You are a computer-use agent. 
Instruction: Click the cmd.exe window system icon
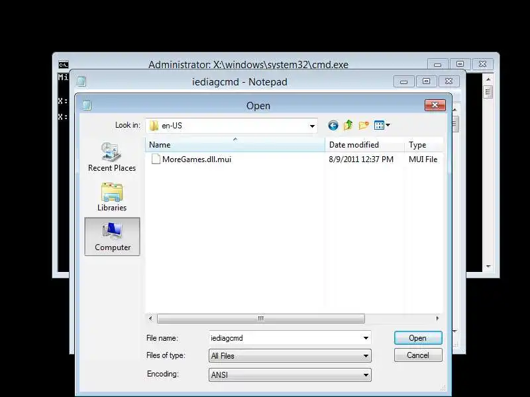[x=64, y=64]
